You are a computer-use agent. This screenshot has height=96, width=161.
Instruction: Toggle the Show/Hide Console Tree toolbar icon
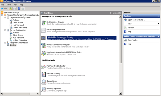[x=14, y=8]
